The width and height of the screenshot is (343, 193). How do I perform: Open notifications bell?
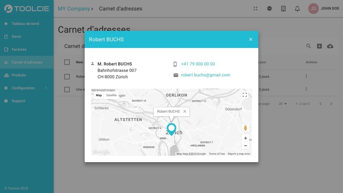point(297,9)
